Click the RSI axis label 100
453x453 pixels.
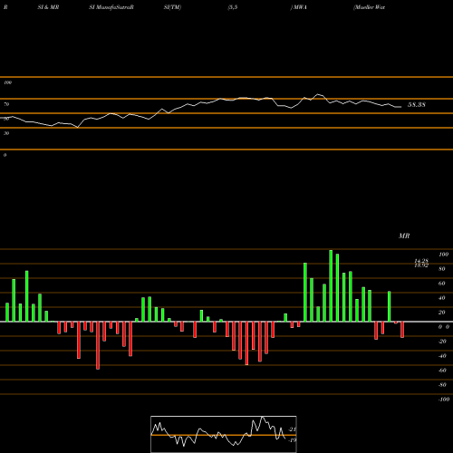[7, 82]
